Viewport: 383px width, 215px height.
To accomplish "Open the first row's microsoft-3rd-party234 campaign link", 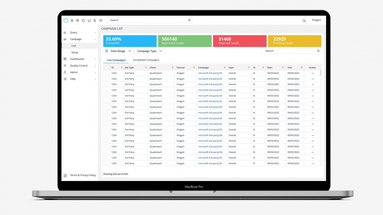I will click(x=210, y=73).
